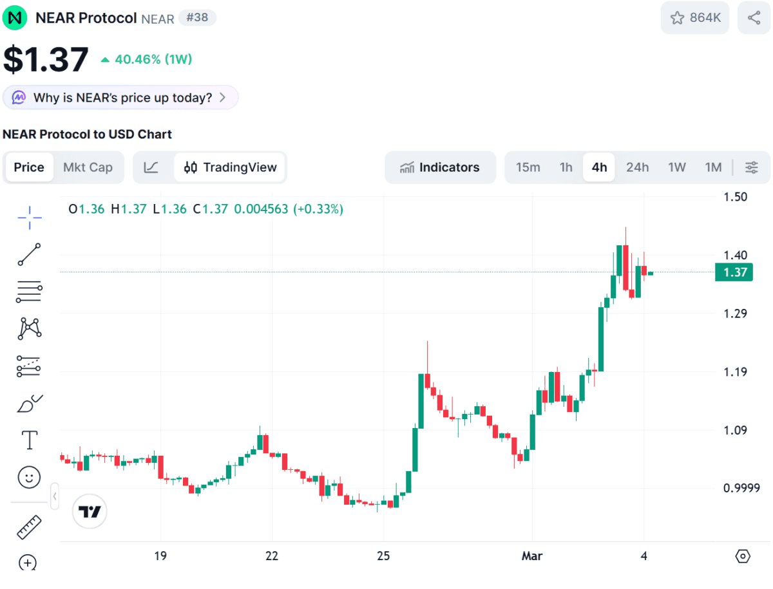
Task: Open the emoji icons tool
Action: pyautogui.click(x=29, y=478)
